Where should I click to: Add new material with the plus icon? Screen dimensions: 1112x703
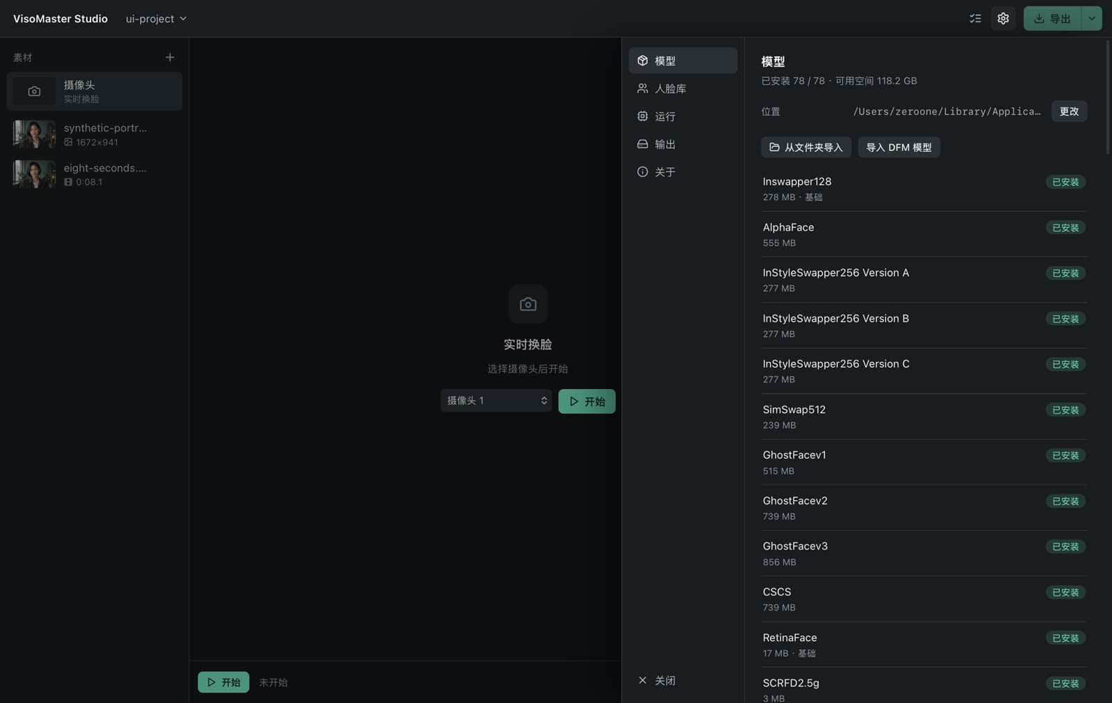pos(170,57)
